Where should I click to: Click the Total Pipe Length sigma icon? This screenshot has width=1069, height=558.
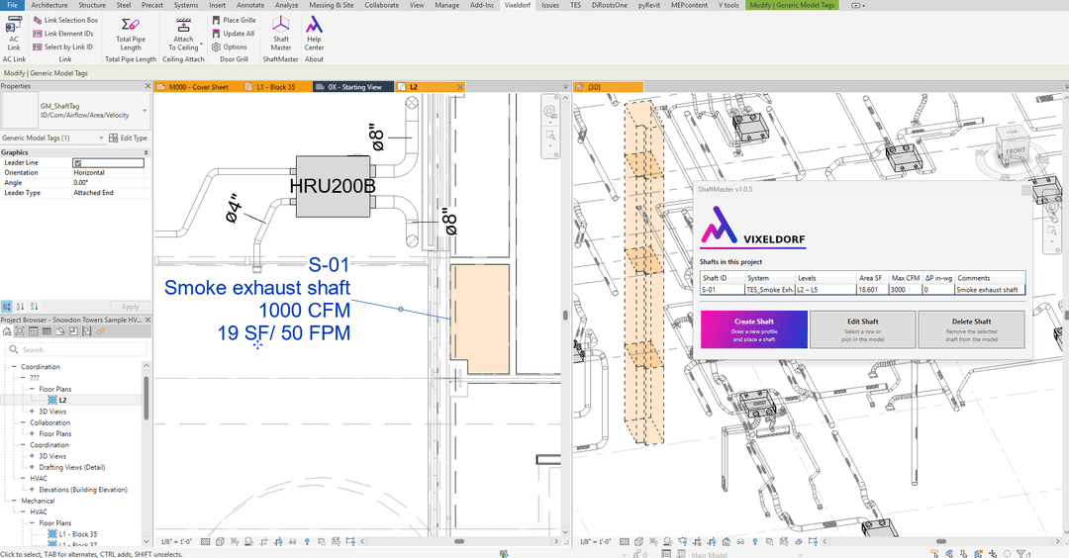click(131, 25)
